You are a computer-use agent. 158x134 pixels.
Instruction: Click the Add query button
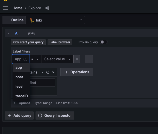click(x=19, y=115)
